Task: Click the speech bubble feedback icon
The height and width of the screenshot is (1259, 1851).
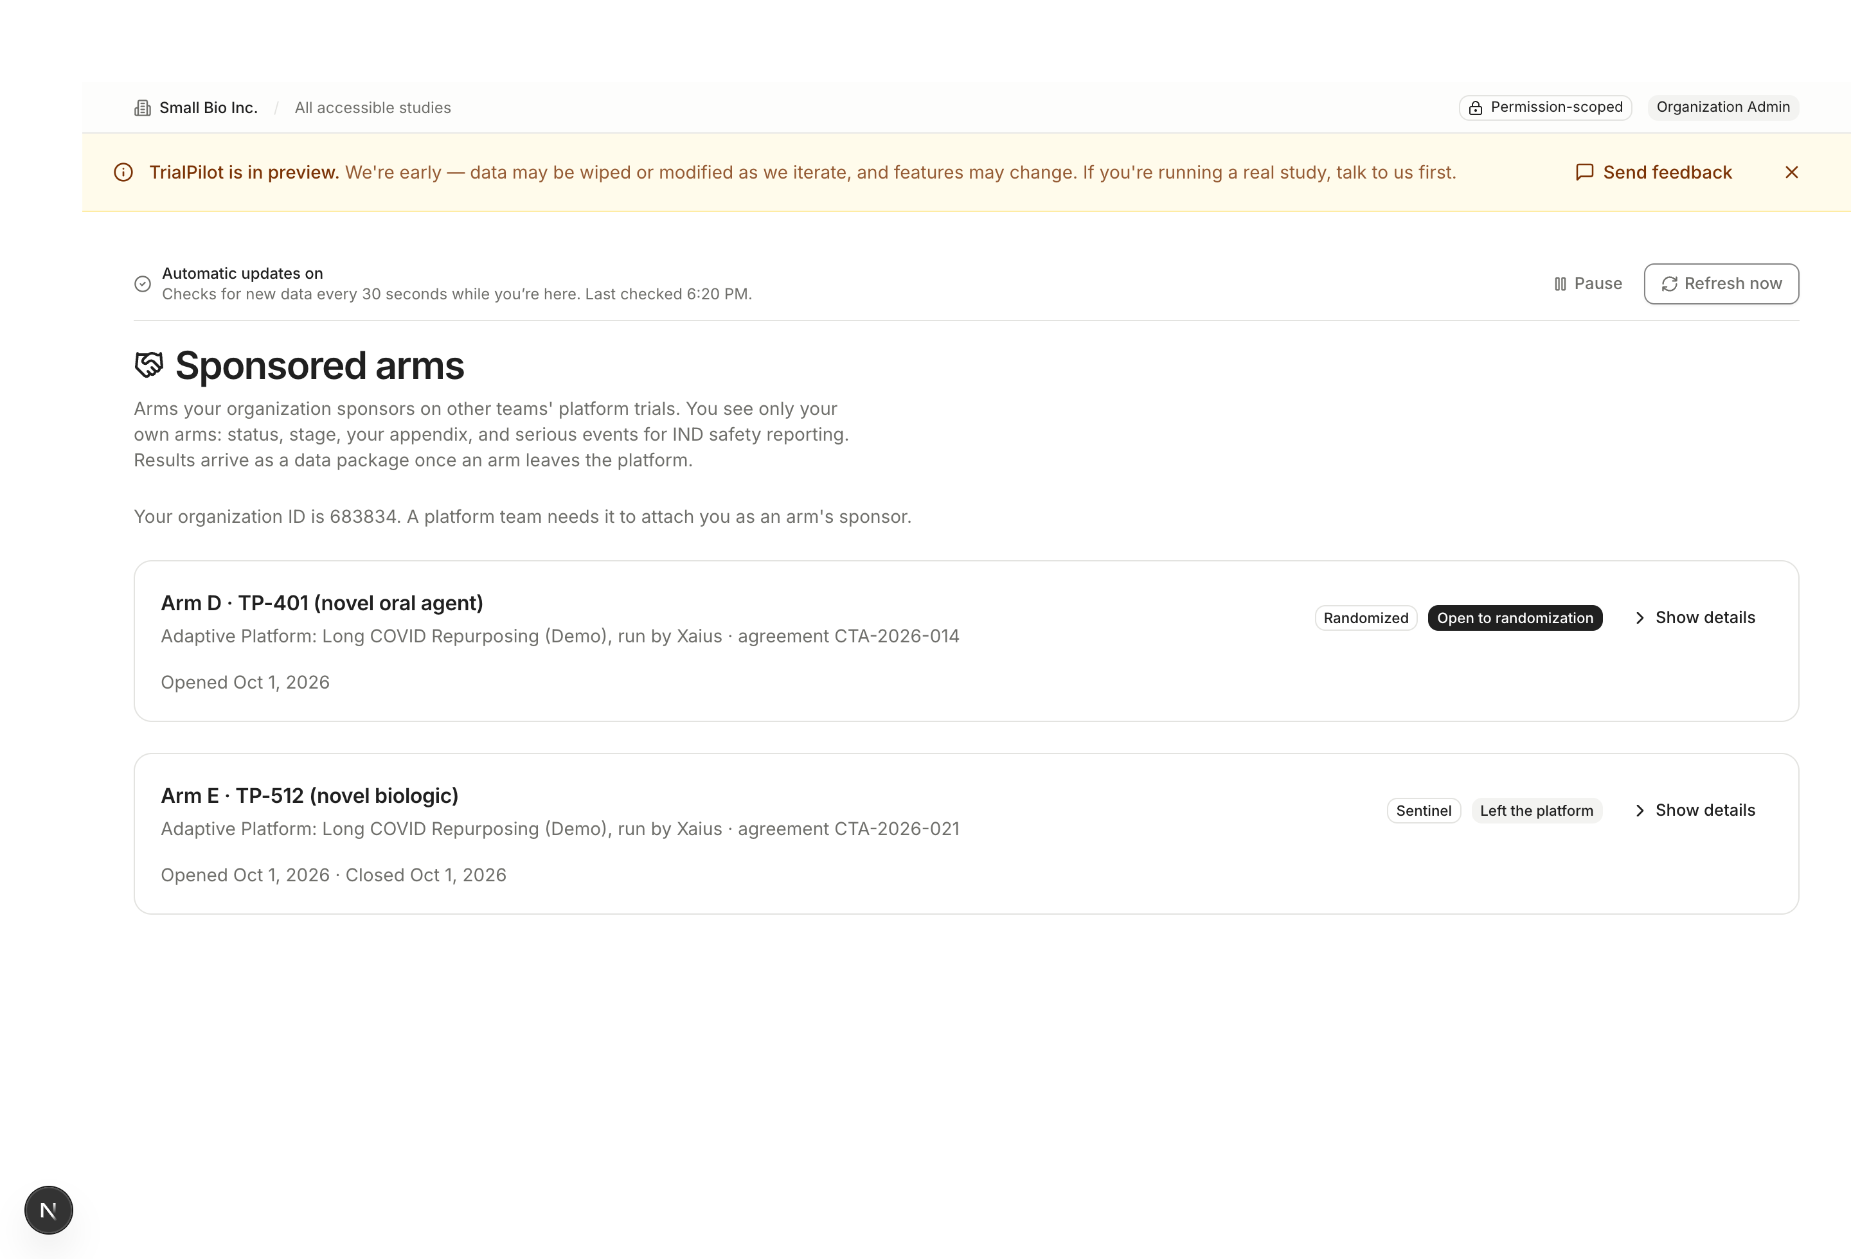Action: click(x=1584, y=172)
